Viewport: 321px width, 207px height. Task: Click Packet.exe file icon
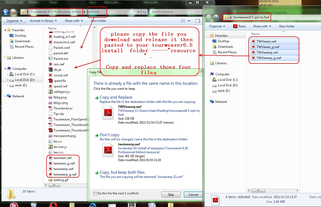click(x=50, y=59)
